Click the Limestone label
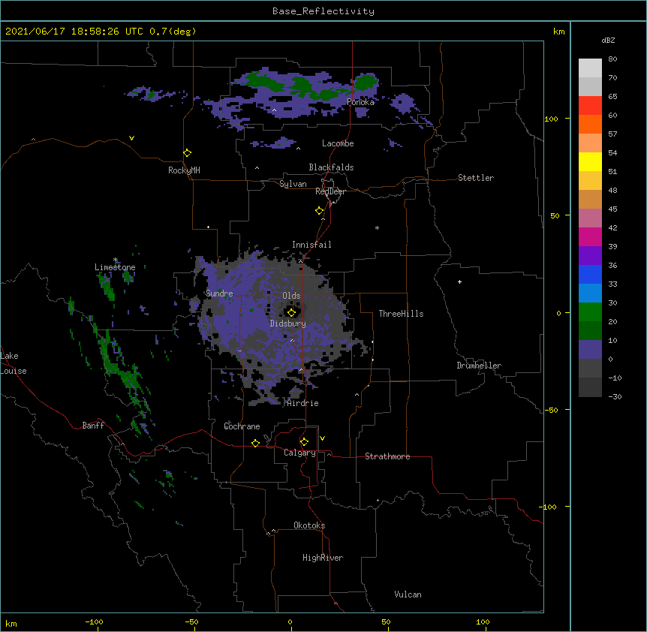The width and height of the screenshot is (647, 632). (115, 267)
